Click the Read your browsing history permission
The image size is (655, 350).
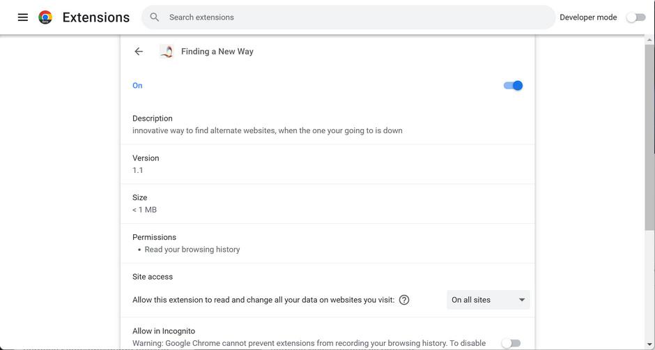(x=192, y=250)
